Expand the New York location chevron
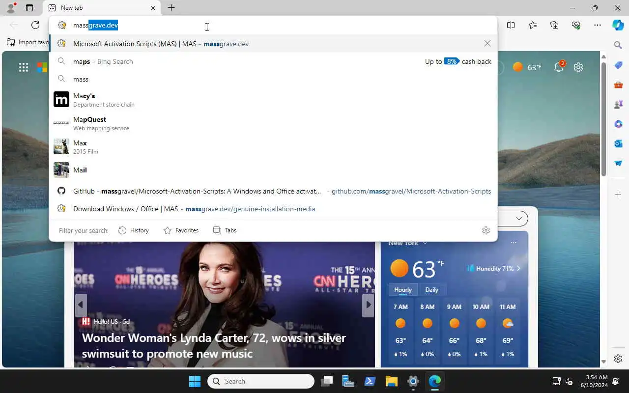Viewport: 629px width, 393px height. click(425, 243)
